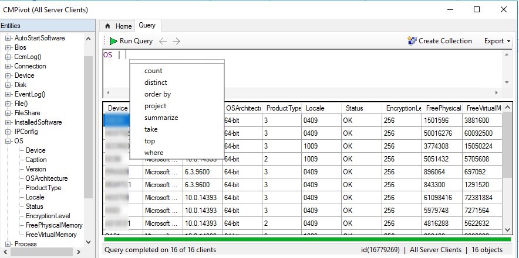The image size is (519, 258).
Task: Expand the EventLog() entity node
Action: pos(8,94)
